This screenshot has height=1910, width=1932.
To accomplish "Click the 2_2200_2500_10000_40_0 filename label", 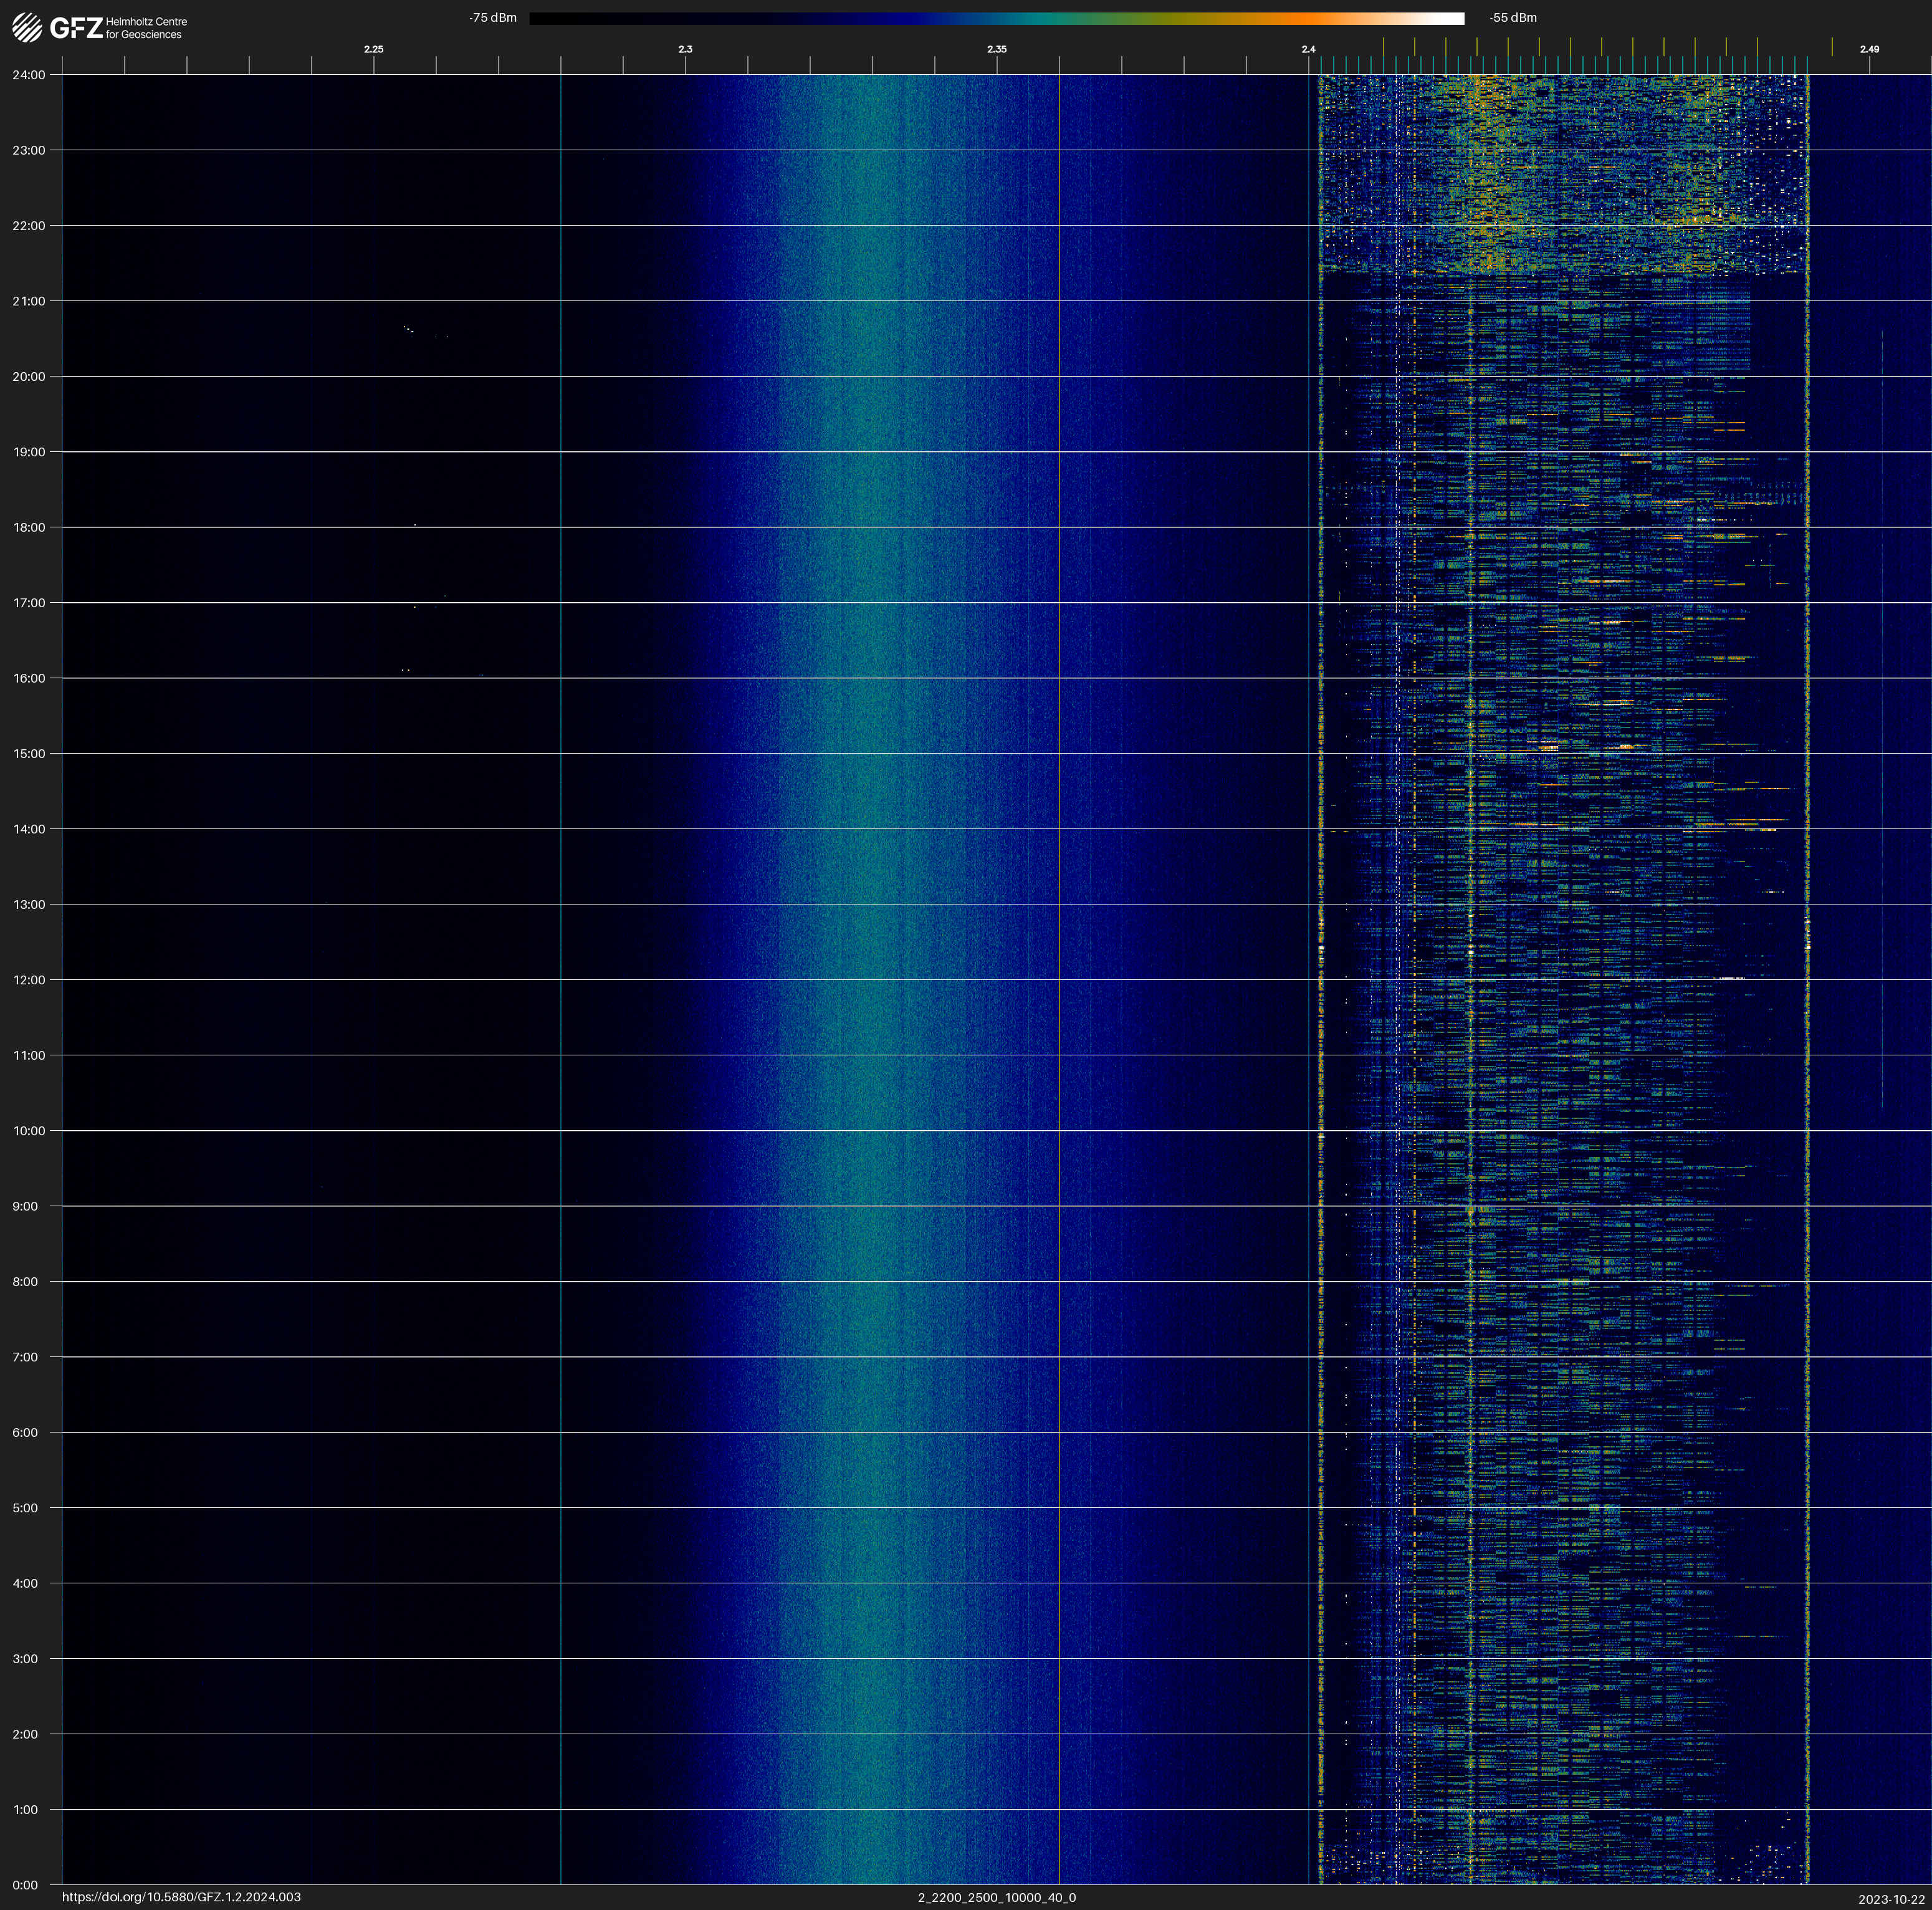I will pos(996,1897).
